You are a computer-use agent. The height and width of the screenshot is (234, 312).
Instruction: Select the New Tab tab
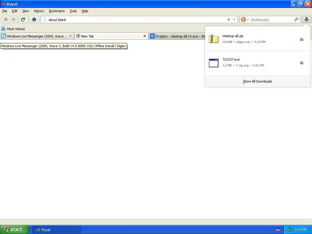pos(112,36)
